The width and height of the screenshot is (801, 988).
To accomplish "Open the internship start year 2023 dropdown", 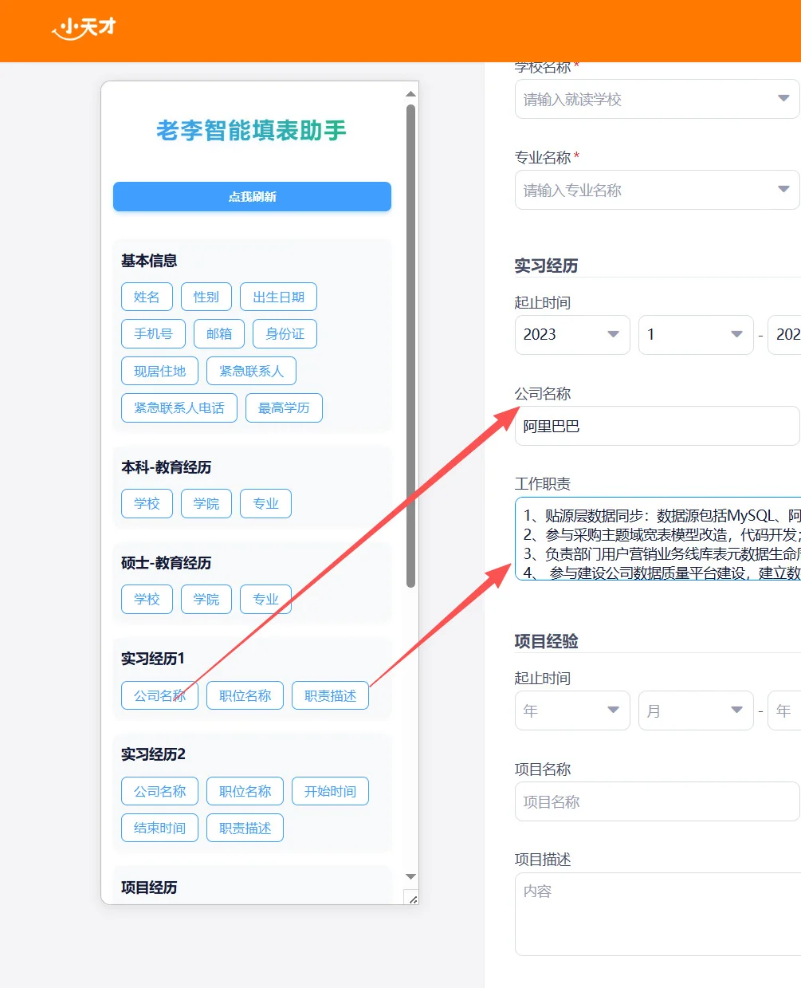I will pyautogui.click(x=572, y=334).
